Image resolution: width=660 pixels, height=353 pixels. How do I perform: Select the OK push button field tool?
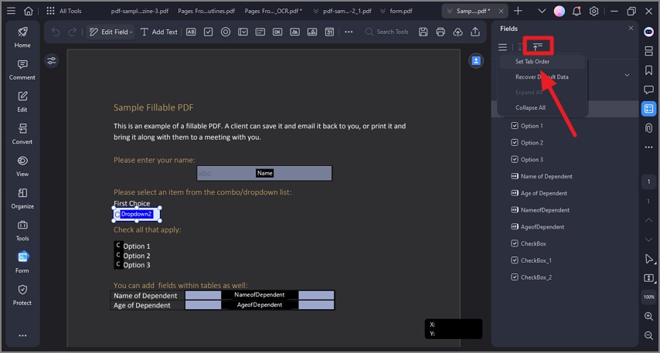(277, 32)
